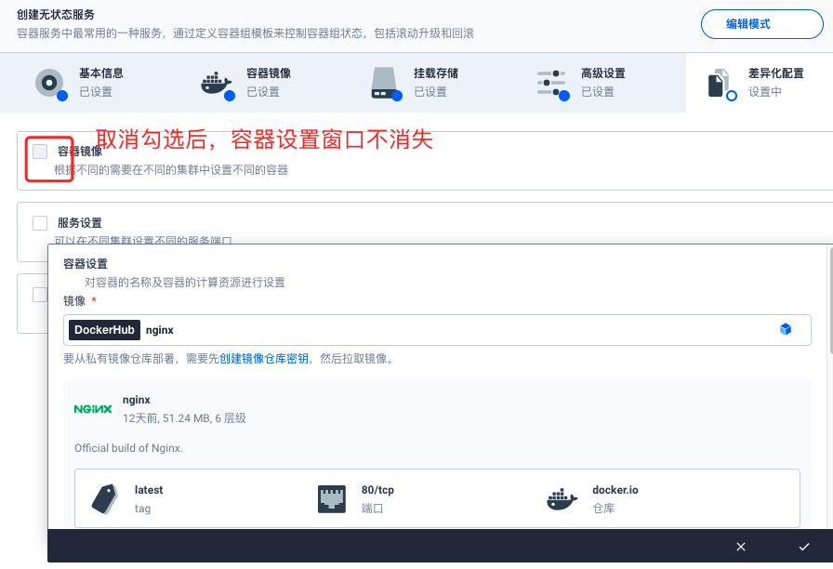Click the 80/tcp port icon
The width and height of the screenshot is (833, 569).
332,499
